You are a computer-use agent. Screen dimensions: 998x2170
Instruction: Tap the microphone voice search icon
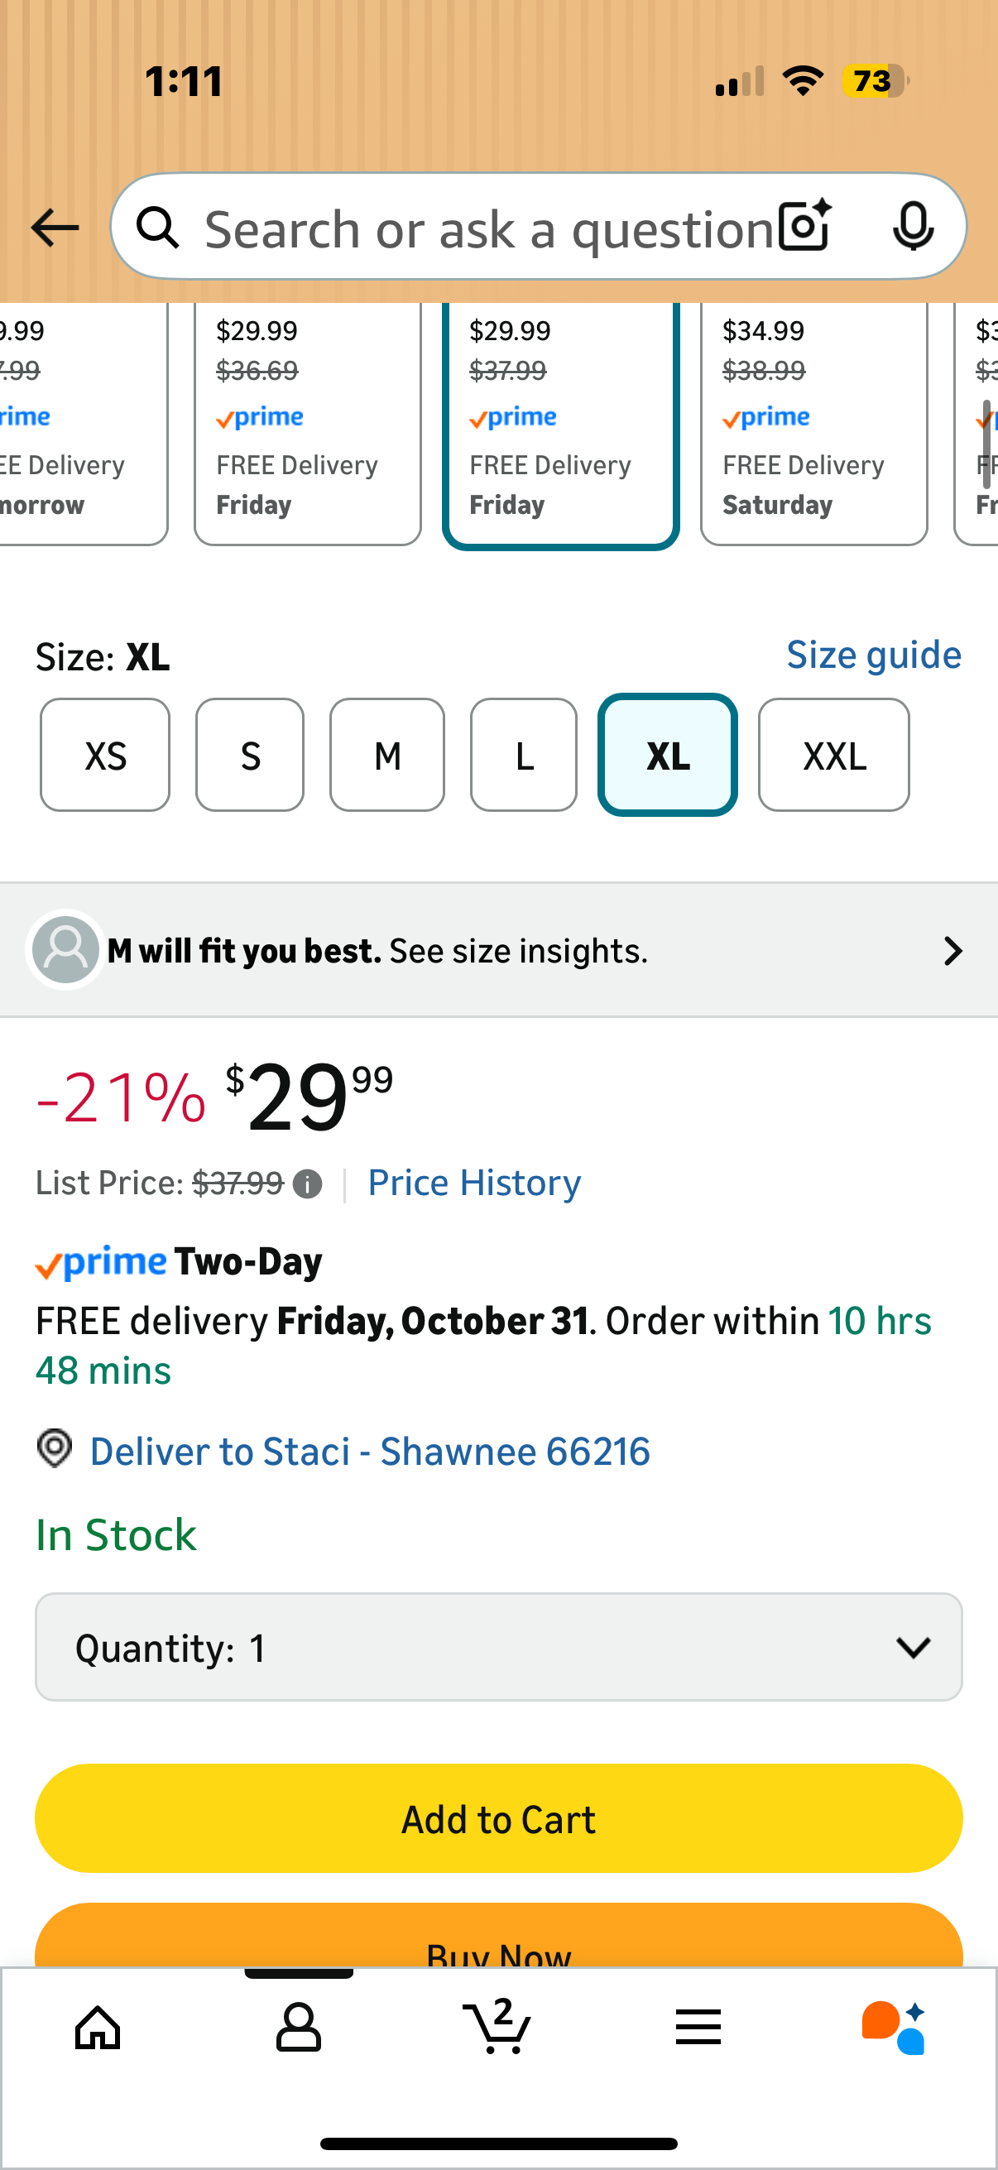point(913,227)
